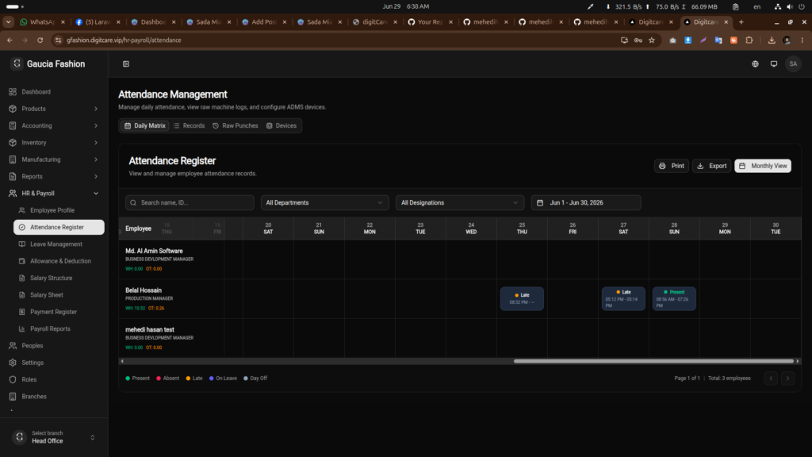Click the Monthly View button

[x=762, y=166]
